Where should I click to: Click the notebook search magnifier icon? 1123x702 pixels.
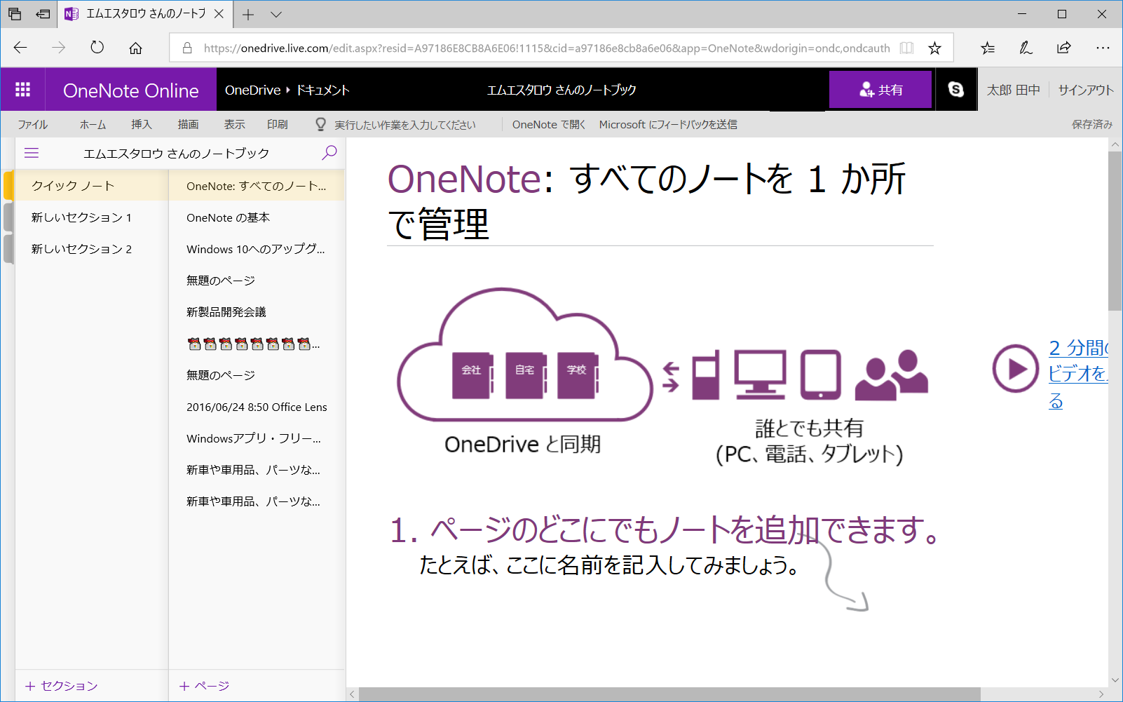pyautogui.click(x=329, y=151)
